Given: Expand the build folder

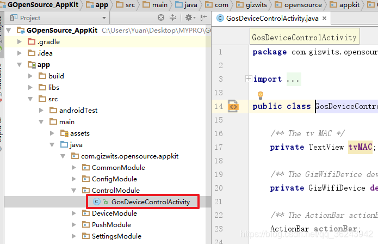Looking at the screenshot, I should 30,76.
